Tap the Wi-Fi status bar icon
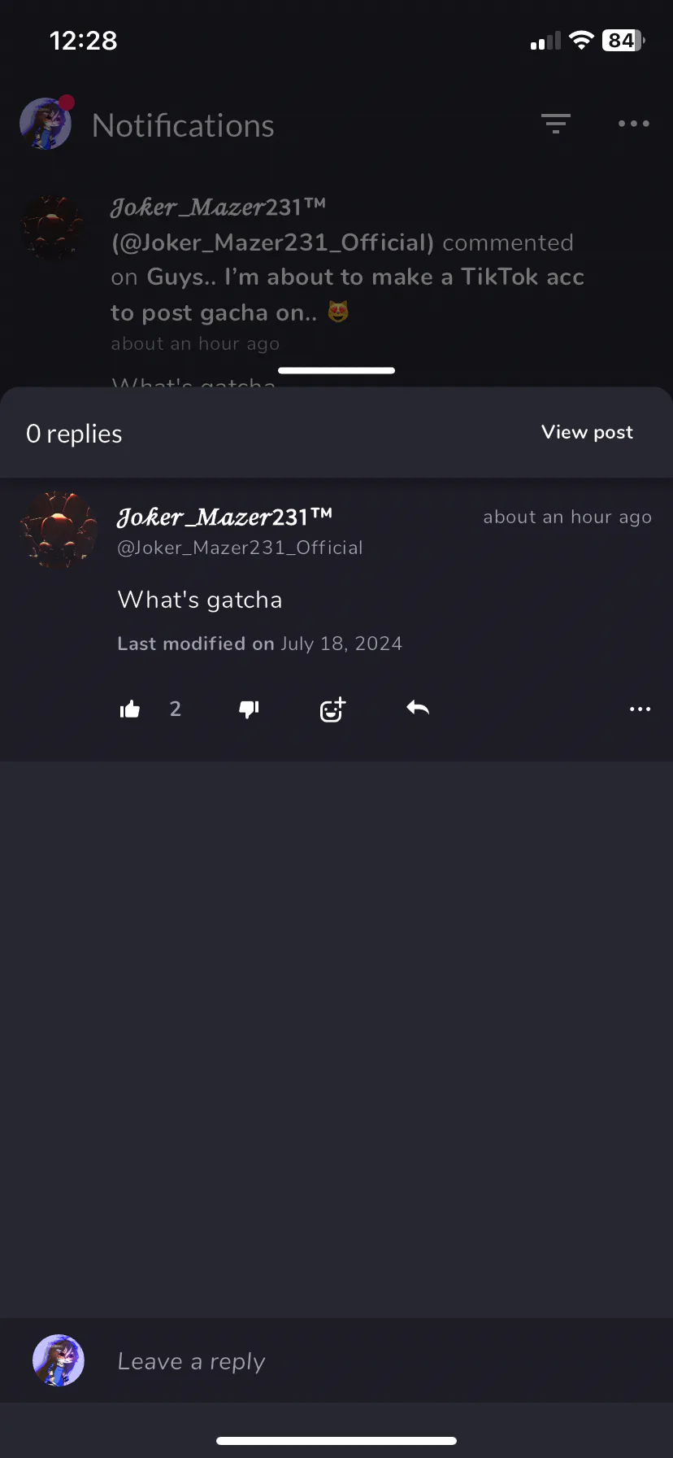 click(581, 40)
